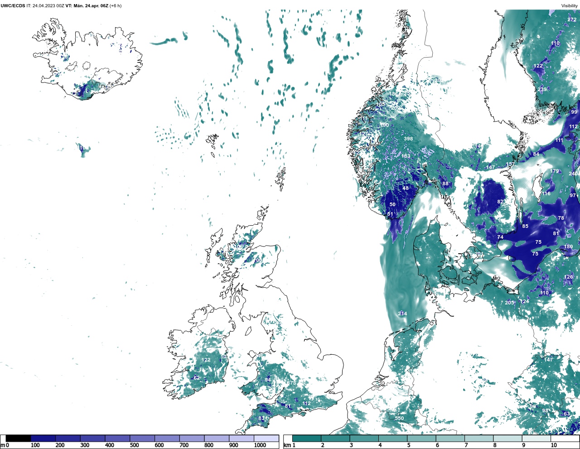Viewport: 580px width, 449px height.
Task: Pick the swatch between 400 and 500 m
Action: (117, 438)
